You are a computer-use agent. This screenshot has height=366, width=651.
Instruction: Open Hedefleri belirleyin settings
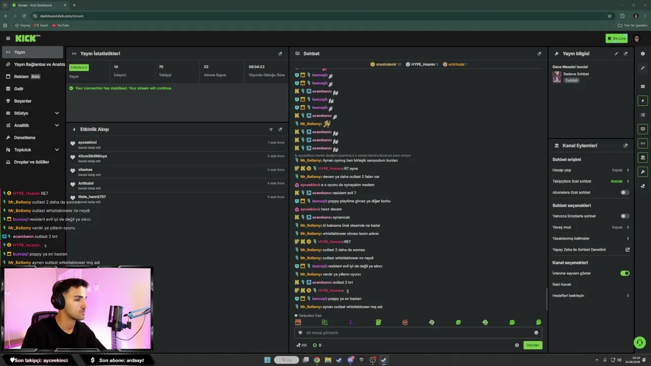click(x=591, y=296)
